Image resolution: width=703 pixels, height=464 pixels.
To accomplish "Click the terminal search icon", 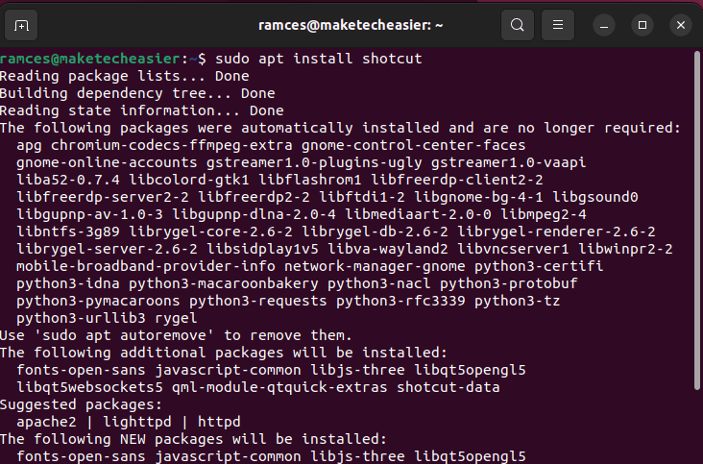I will pos(518,25).
